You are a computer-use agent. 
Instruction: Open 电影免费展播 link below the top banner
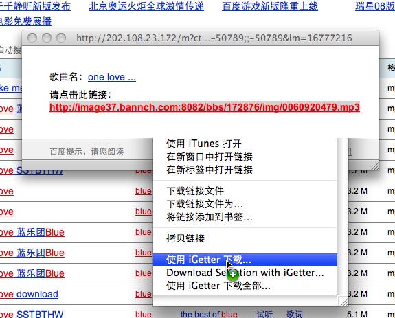pyautogui.click(x=25, y=21)
